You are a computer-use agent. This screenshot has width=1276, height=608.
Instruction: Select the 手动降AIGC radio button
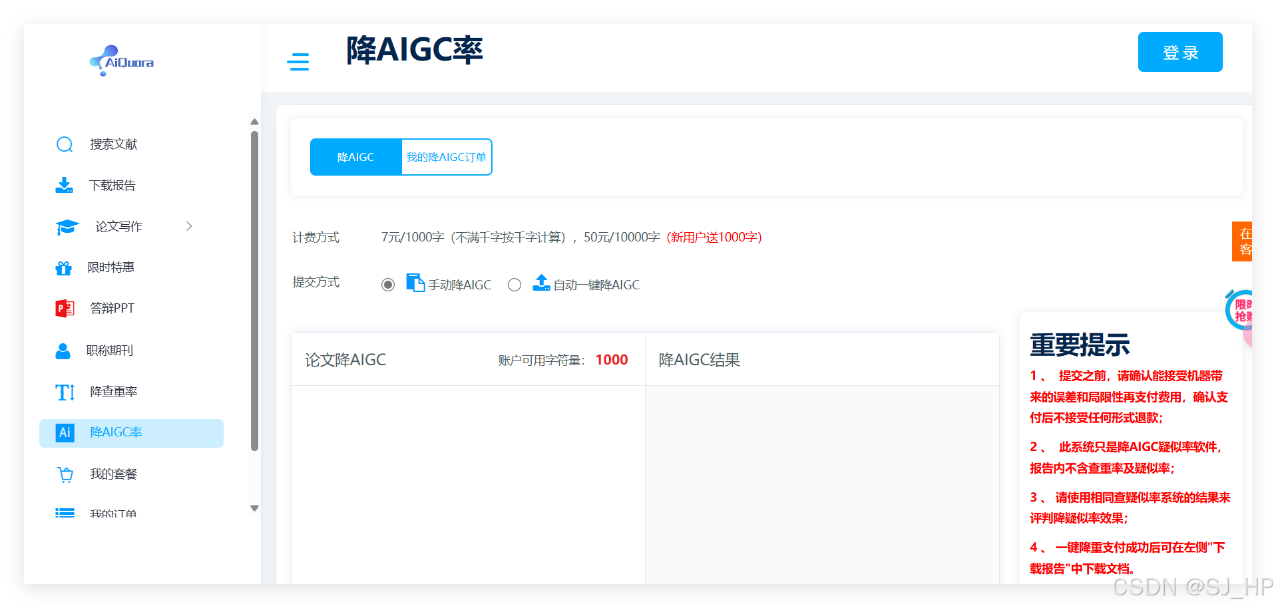(388, 284)
